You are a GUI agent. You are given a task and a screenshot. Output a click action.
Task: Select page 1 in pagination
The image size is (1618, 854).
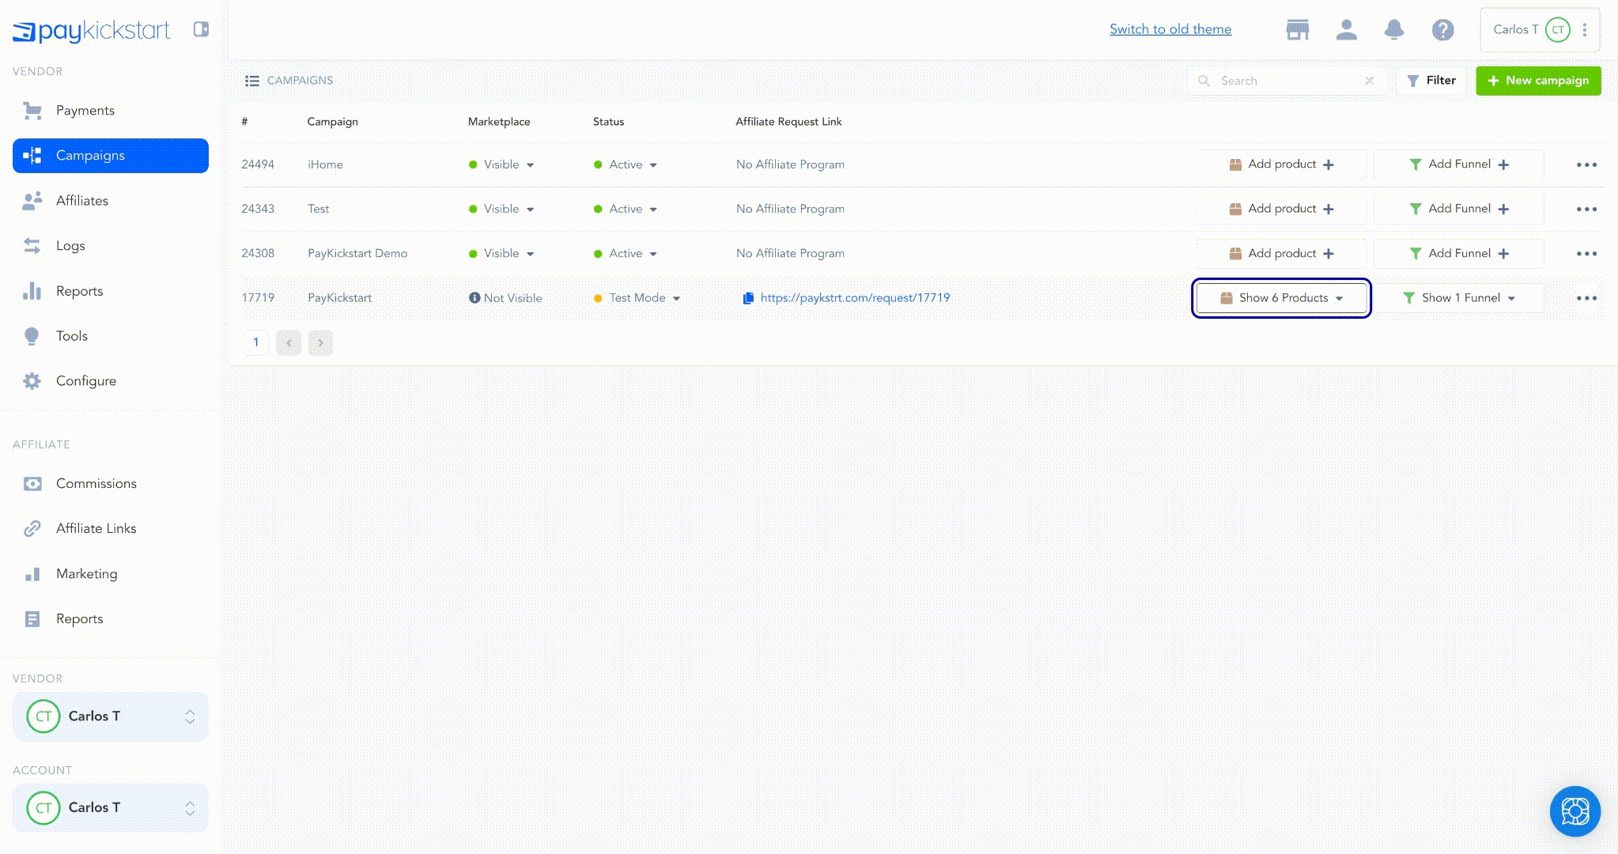point(255,342)
